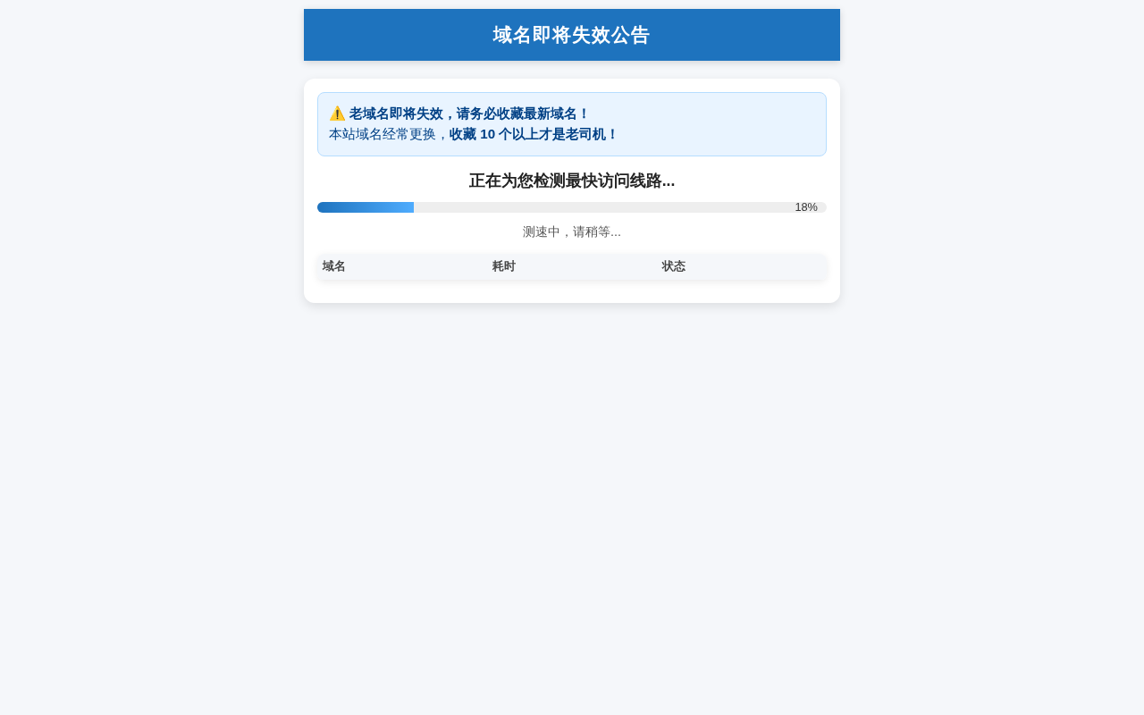The width and height of the screenshot is (1144, 715).
Task: Select the 域名 column header
Action: (x=334, y=266)
